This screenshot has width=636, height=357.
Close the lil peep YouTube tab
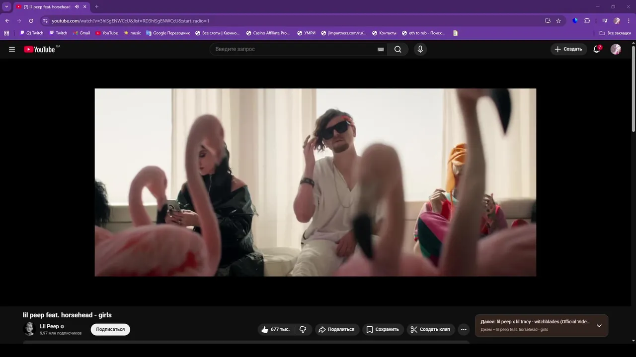(85, 7)
